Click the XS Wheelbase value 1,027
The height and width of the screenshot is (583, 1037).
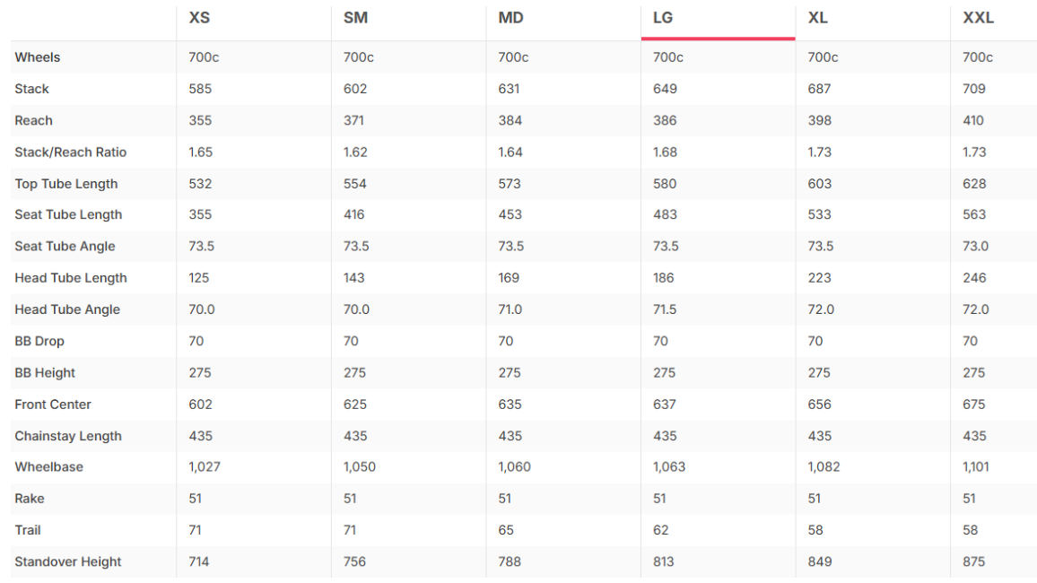[x=205, y=466]
